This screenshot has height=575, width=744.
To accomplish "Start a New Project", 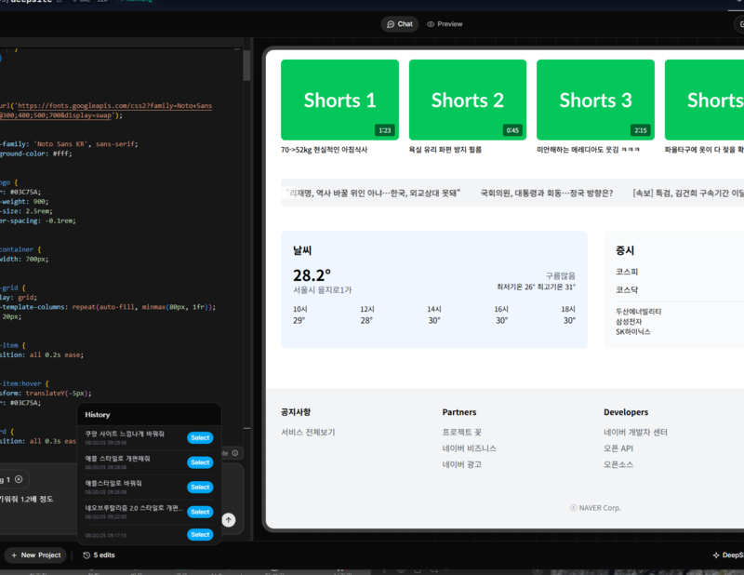I will pyautogui.click(x=35, y=555).
